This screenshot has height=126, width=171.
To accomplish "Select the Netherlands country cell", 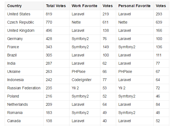I will coord(17,104).
